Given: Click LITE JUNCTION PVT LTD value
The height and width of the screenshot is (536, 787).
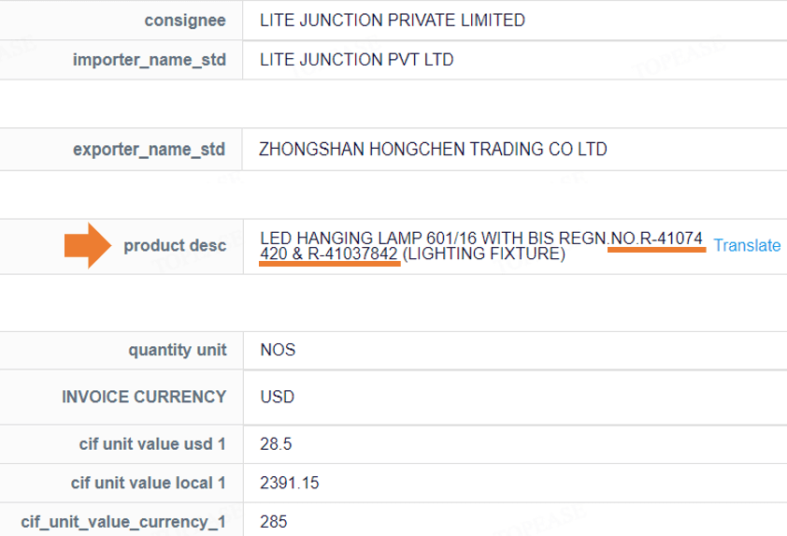Looking at the screenshot, I should [357, 61].
